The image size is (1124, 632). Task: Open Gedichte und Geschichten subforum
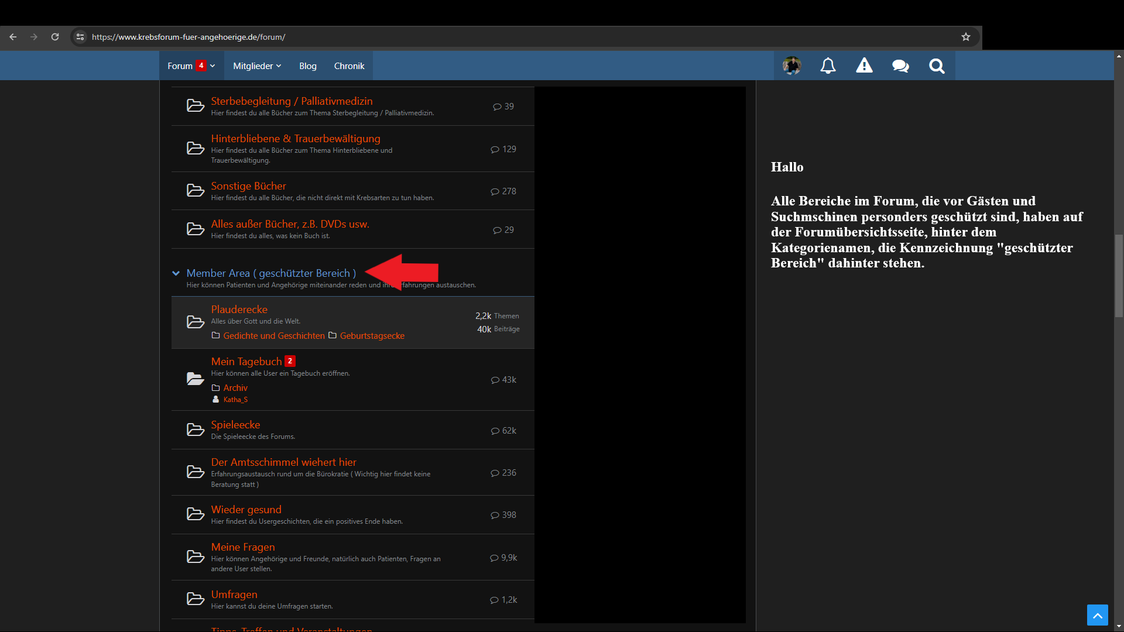click(x=273, y=336)
